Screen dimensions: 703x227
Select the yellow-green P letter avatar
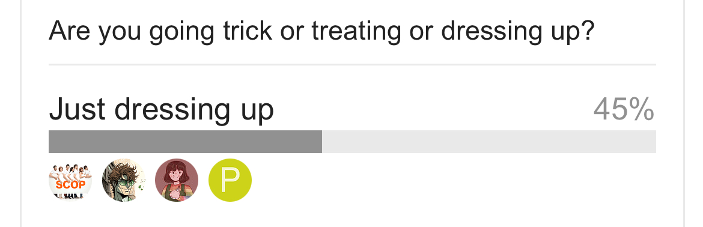(230, 180)
